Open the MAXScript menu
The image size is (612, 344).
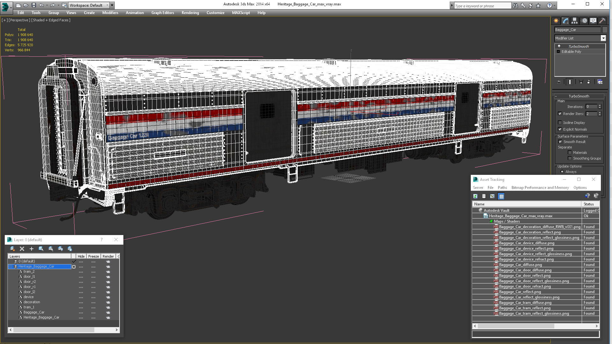pos(241,13)
